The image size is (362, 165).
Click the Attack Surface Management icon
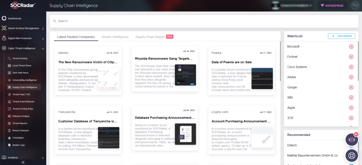4,28
